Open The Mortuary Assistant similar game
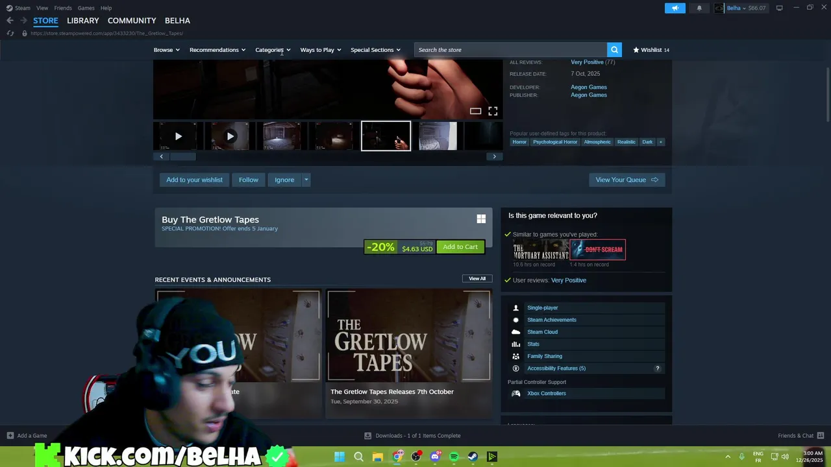The height and width of the screenshot is (467, 831). pyautogui.click(x=541, y=250)
